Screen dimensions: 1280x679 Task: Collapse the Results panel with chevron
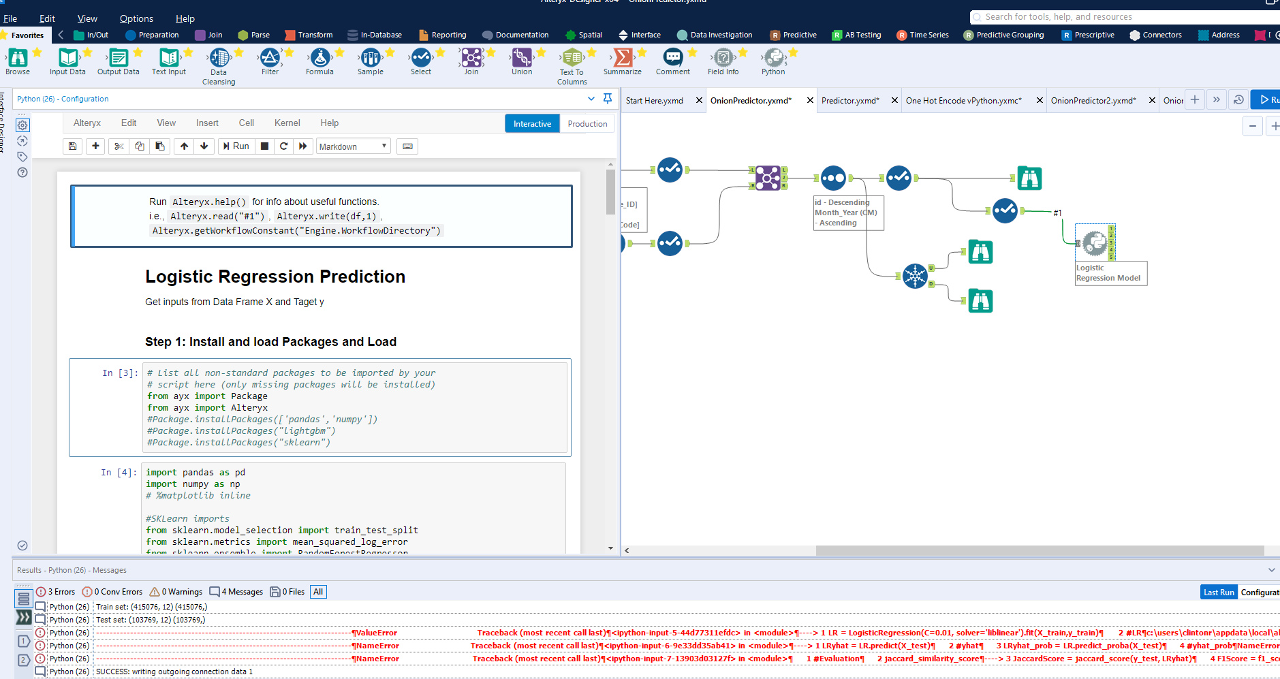click(1271, 570)
